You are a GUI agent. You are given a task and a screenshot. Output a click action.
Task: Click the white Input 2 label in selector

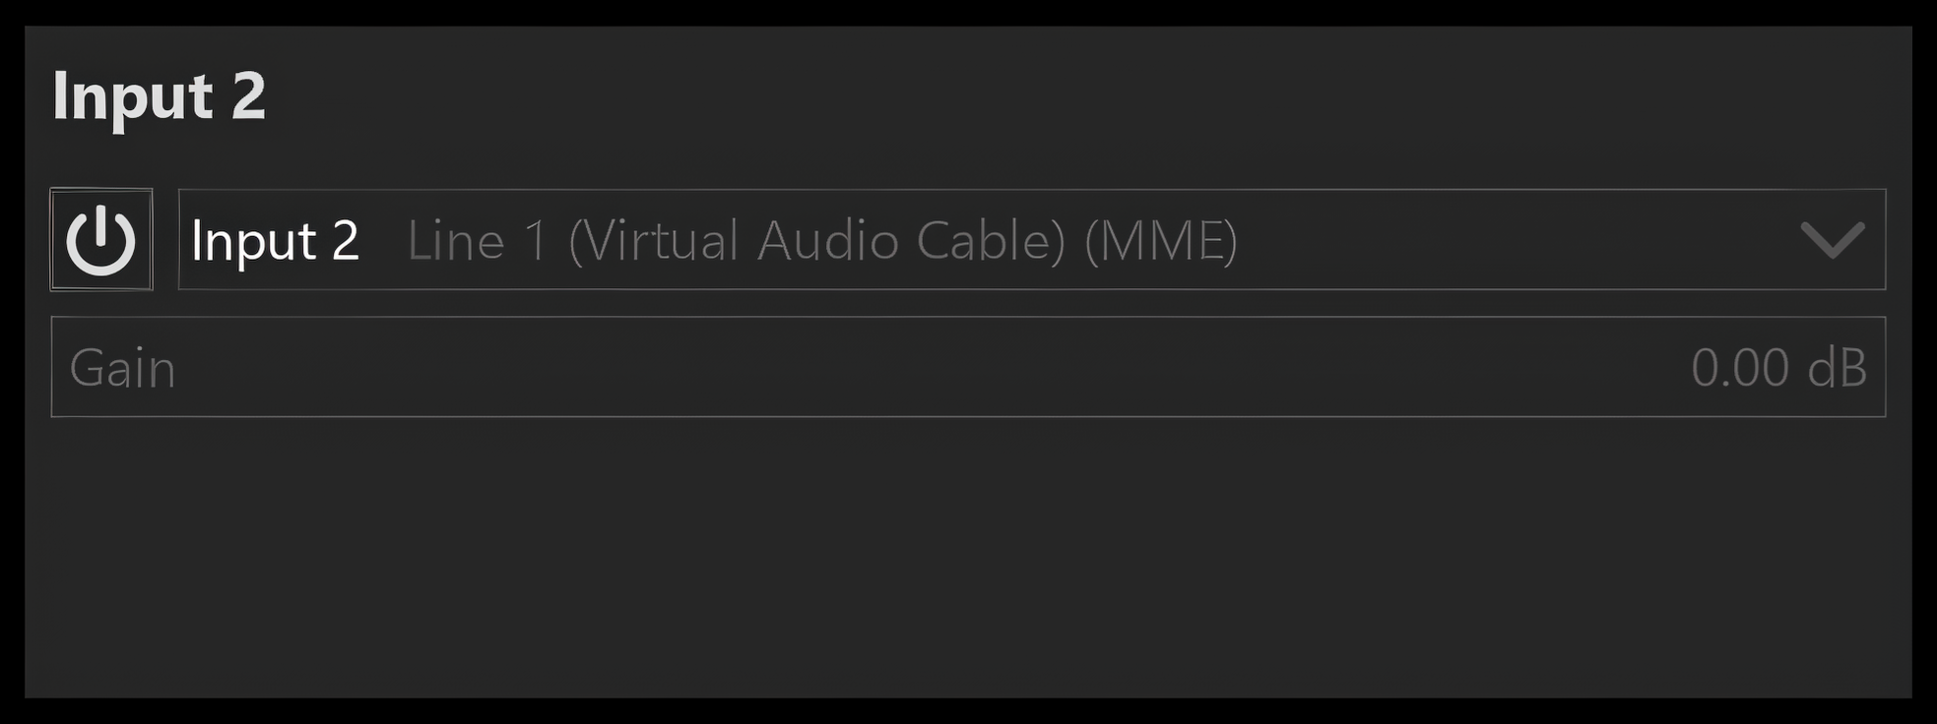tap(276, 241)
